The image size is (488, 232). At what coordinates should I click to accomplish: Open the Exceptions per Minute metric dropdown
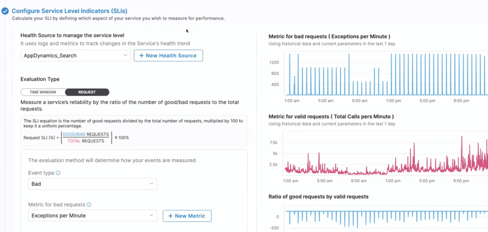coord(92,215)
